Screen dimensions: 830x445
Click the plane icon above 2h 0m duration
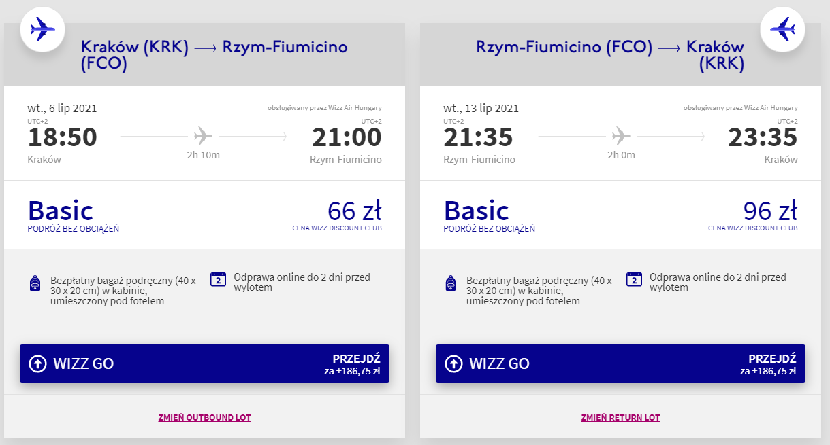(x=620, y=137)
